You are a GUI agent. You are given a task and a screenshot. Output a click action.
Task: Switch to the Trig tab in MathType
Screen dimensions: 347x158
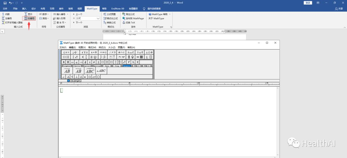click(x=117, y=66)
